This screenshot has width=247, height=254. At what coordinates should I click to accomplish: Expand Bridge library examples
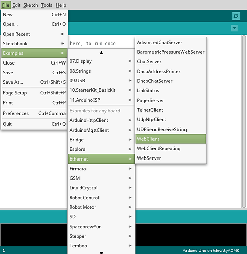click(101, 140)
